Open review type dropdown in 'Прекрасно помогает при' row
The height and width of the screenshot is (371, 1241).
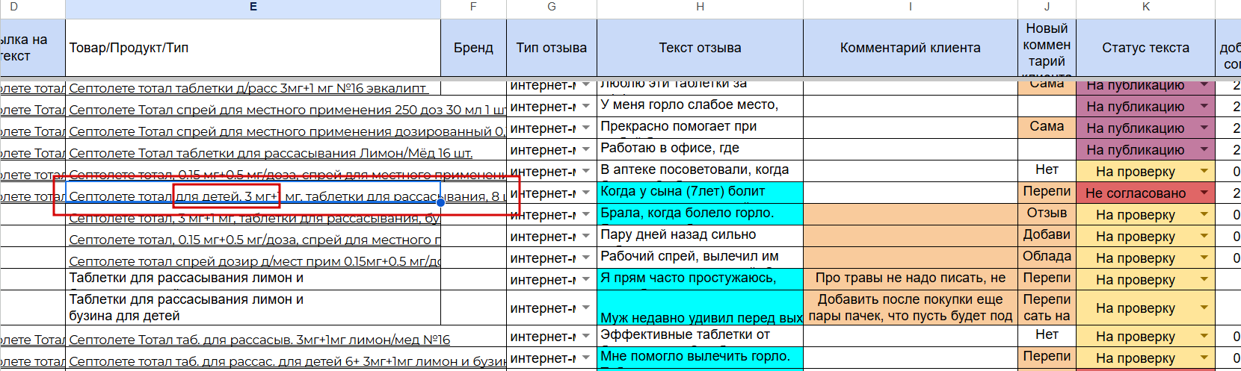pos(586,128)
